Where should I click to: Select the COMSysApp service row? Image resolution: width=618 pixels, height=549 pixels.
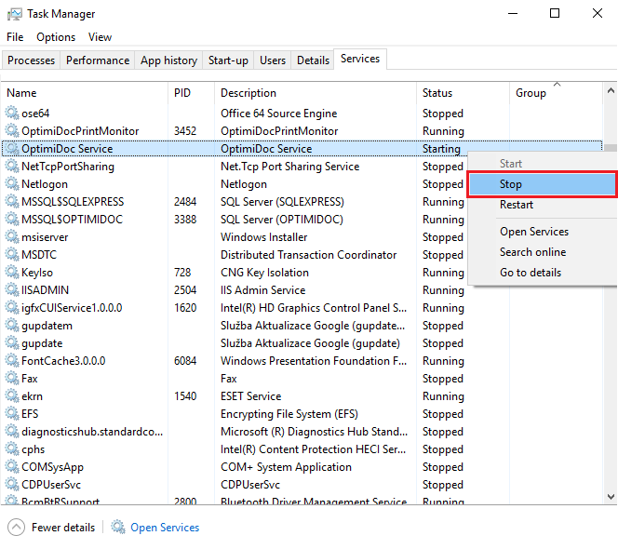point(52,467)
